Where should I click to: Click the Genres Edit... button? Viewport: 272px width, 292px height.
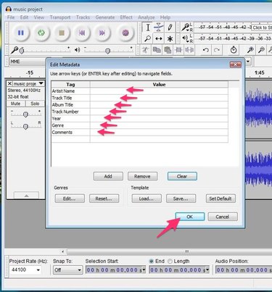[x=70, y=199]
